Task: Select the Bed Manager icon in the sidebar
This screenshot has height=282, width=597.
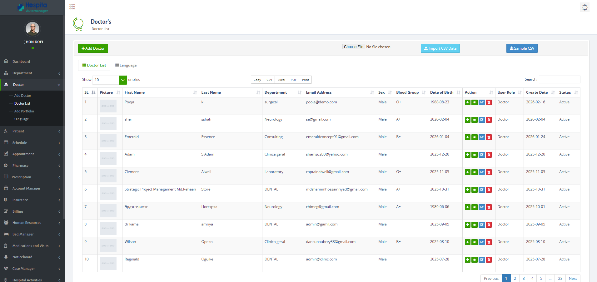Action: tap(6, 234)
